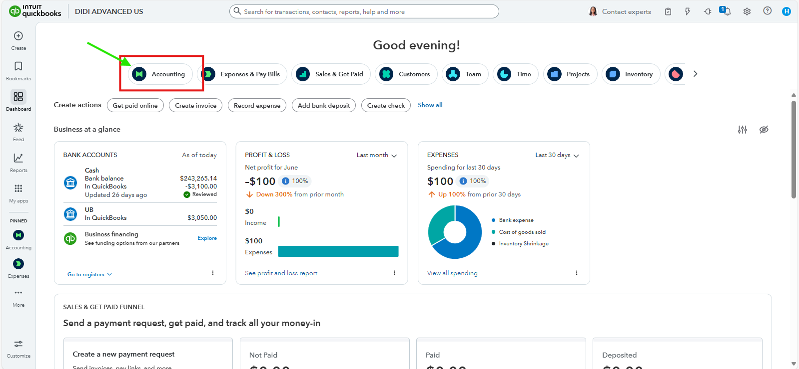This screenshot has width=799, height=369.
Task: Click the UB bank account icon
Action: click(70, 214)
